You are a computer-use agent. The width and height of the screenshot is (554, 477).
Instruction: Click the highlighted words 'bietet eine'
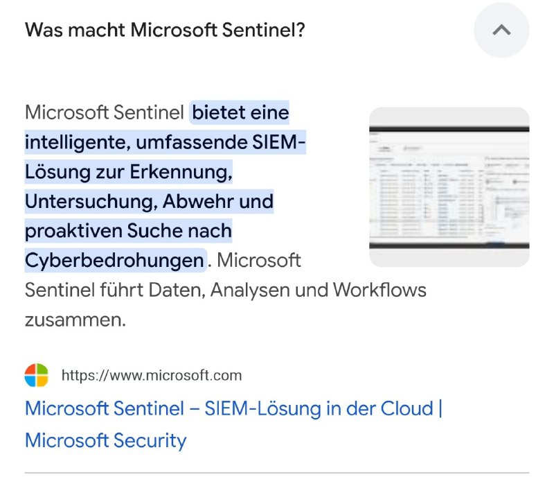click(x=240, y=112)
